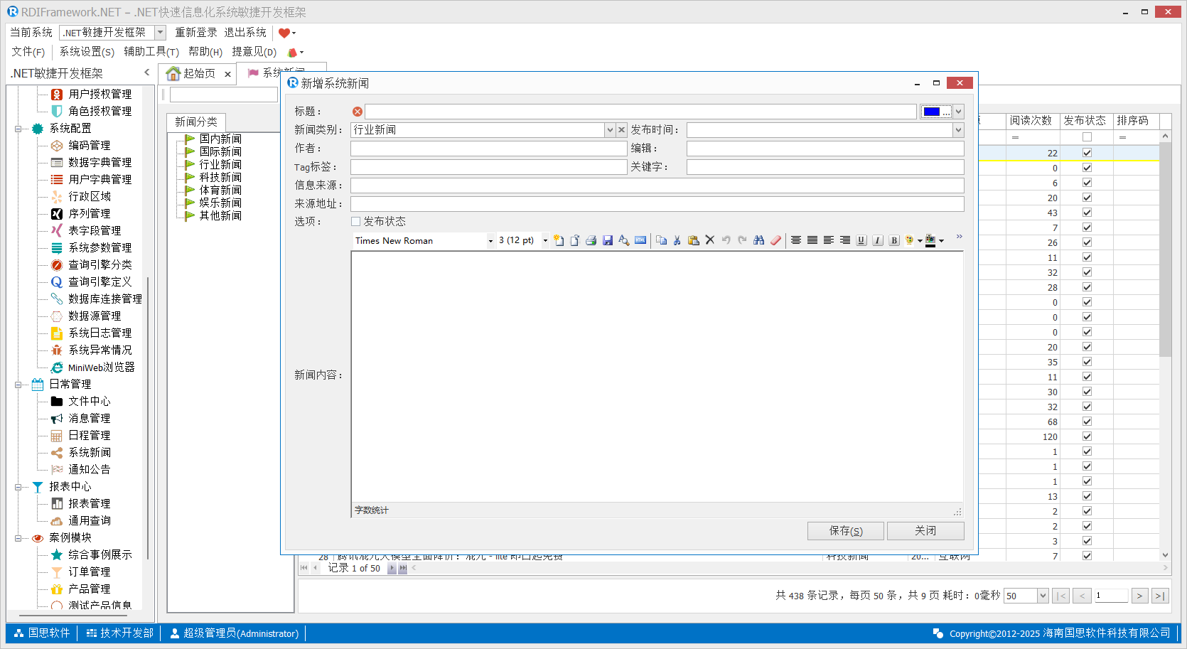Click the 保存(S) button
This screenshot has width=1187, height=649.
coord(845,531)
